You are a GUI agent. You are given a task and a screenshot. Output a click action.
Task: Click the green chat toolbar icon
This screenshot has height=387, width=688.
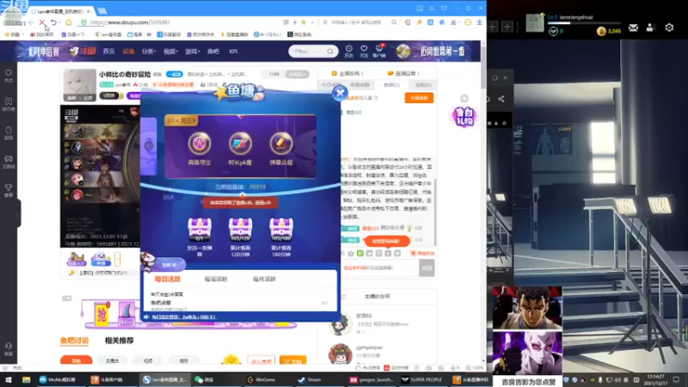point(360,253)
